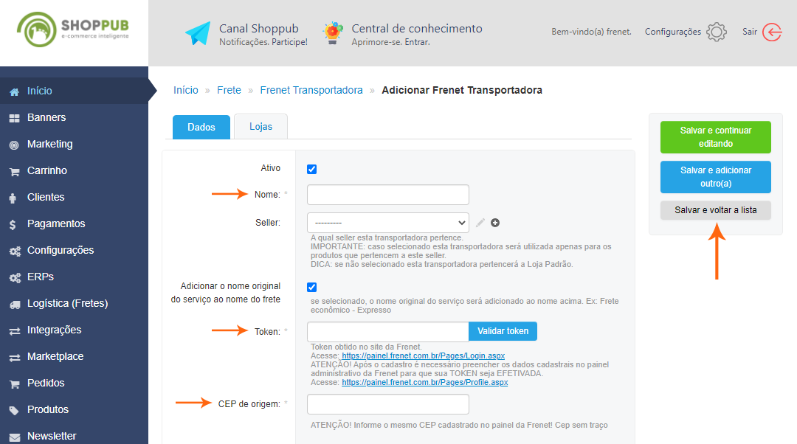Viewport: 797px width, 444px height.
Task: Click Salvar e continuar editando
Action: tap(715, 137)
